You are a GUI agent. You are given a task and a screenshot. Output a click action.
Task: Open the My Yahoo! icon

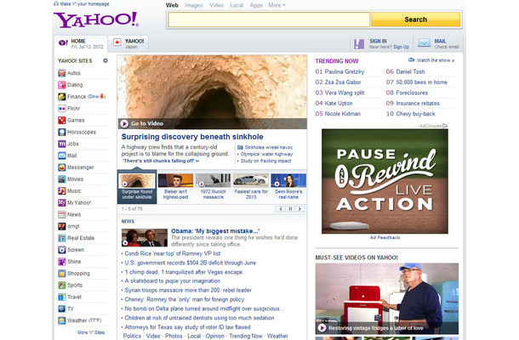[62, 203]
